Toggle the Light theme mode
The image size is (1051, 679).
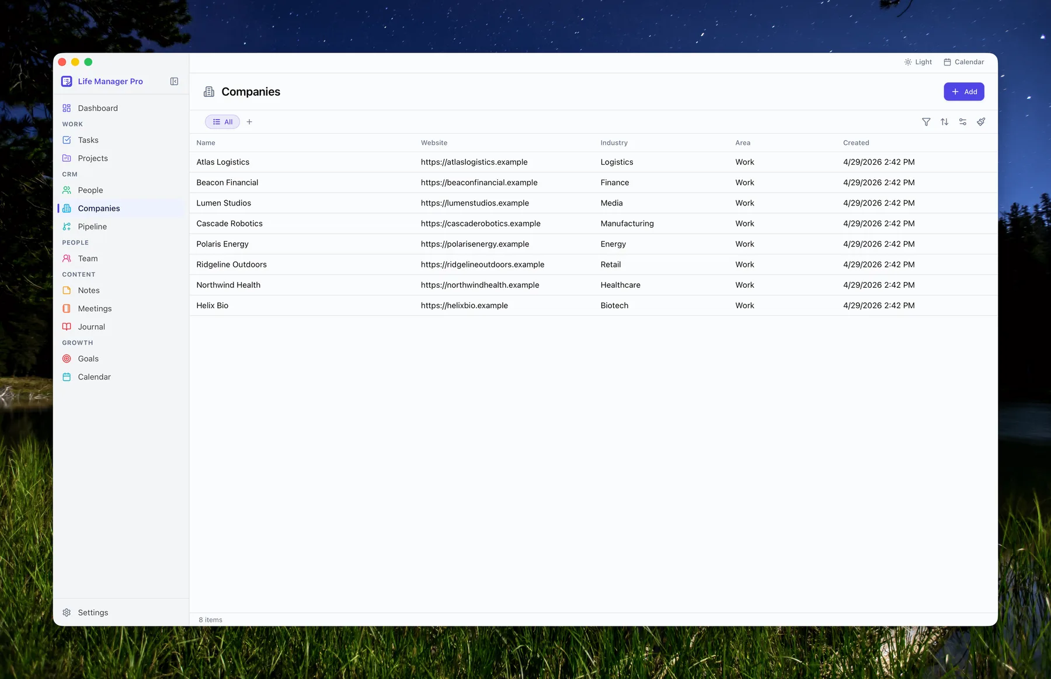pos(918,62)
